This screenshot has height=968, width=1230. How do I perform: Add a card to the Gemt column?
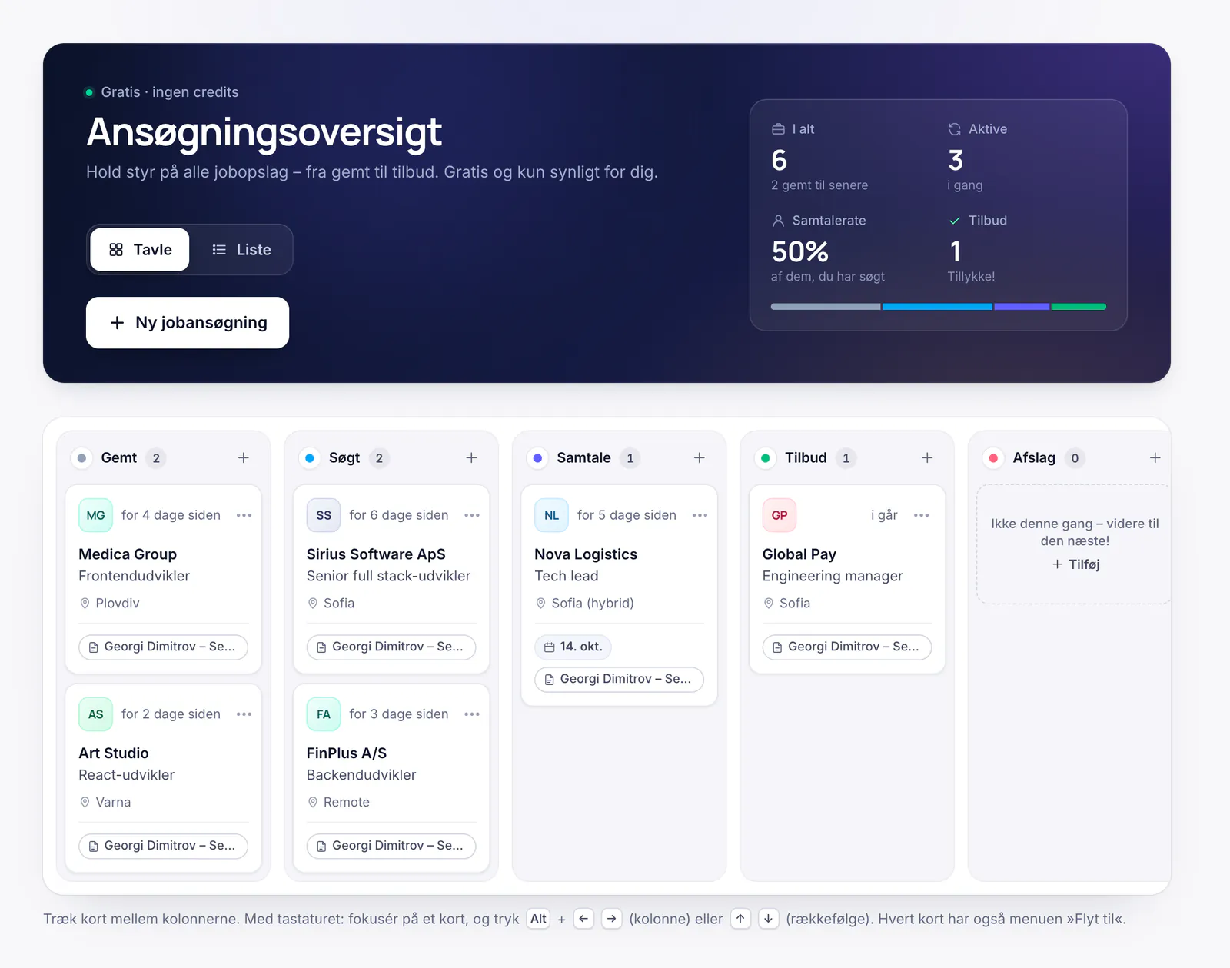pos(244,458)
